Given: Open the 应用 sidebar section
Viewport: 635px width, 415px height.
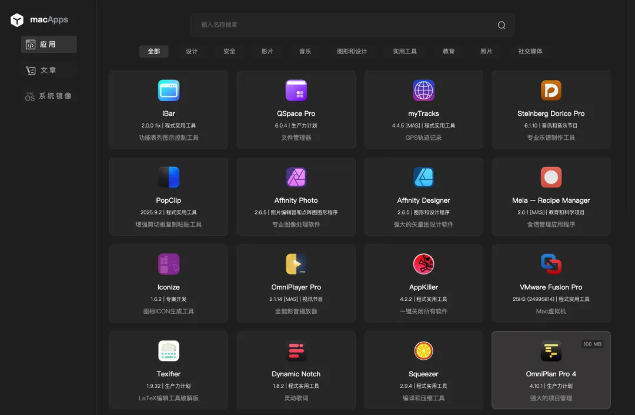Looking at the screenshot, I should [x=49, y=45].
